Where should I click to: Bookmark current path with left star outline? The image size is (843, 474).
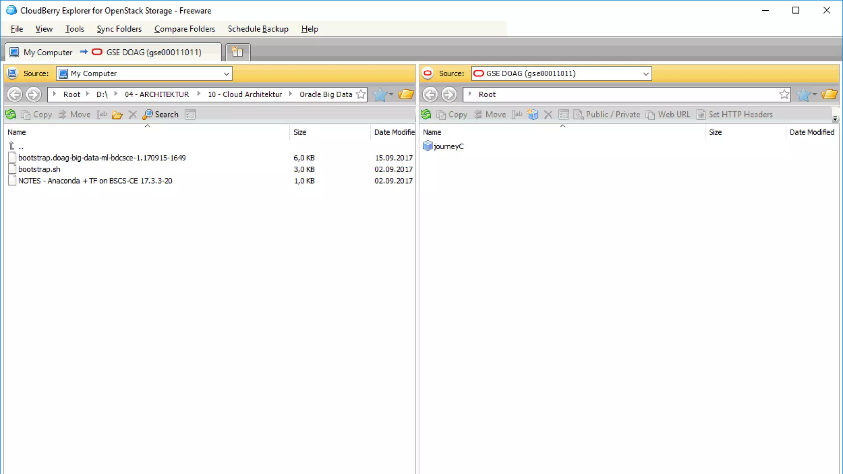pyautogui.click(x=361, y=94)
